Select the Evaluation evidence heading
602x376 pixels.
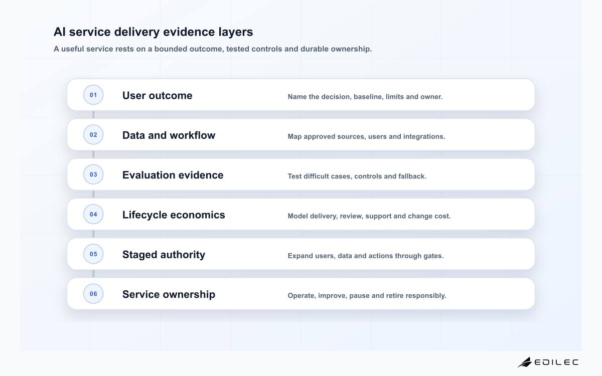(173, 175)
